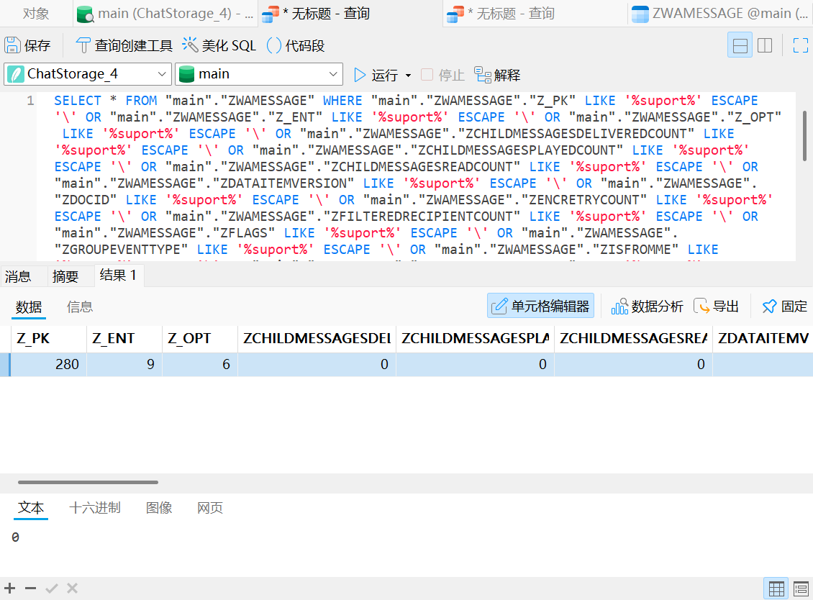Show the 信息 sub-tab
813x600 pixels.
(x=80, y=307)
